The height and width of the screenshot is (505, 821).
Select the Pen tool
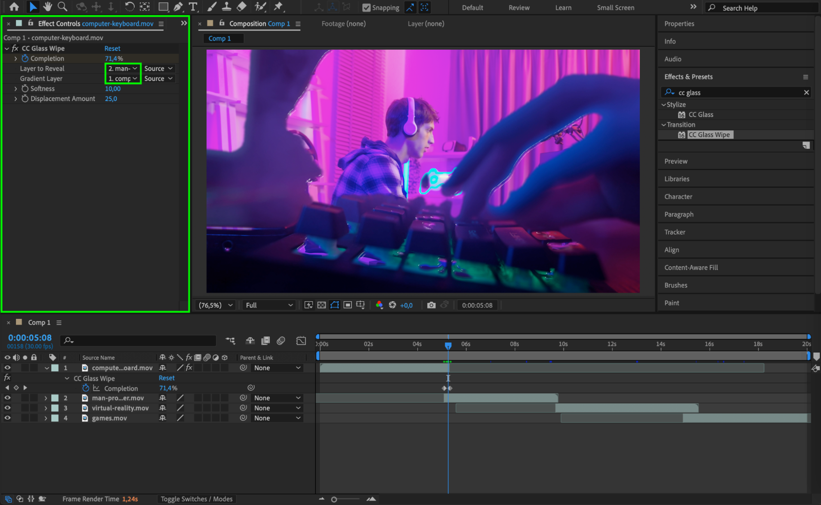pos(178,7)
